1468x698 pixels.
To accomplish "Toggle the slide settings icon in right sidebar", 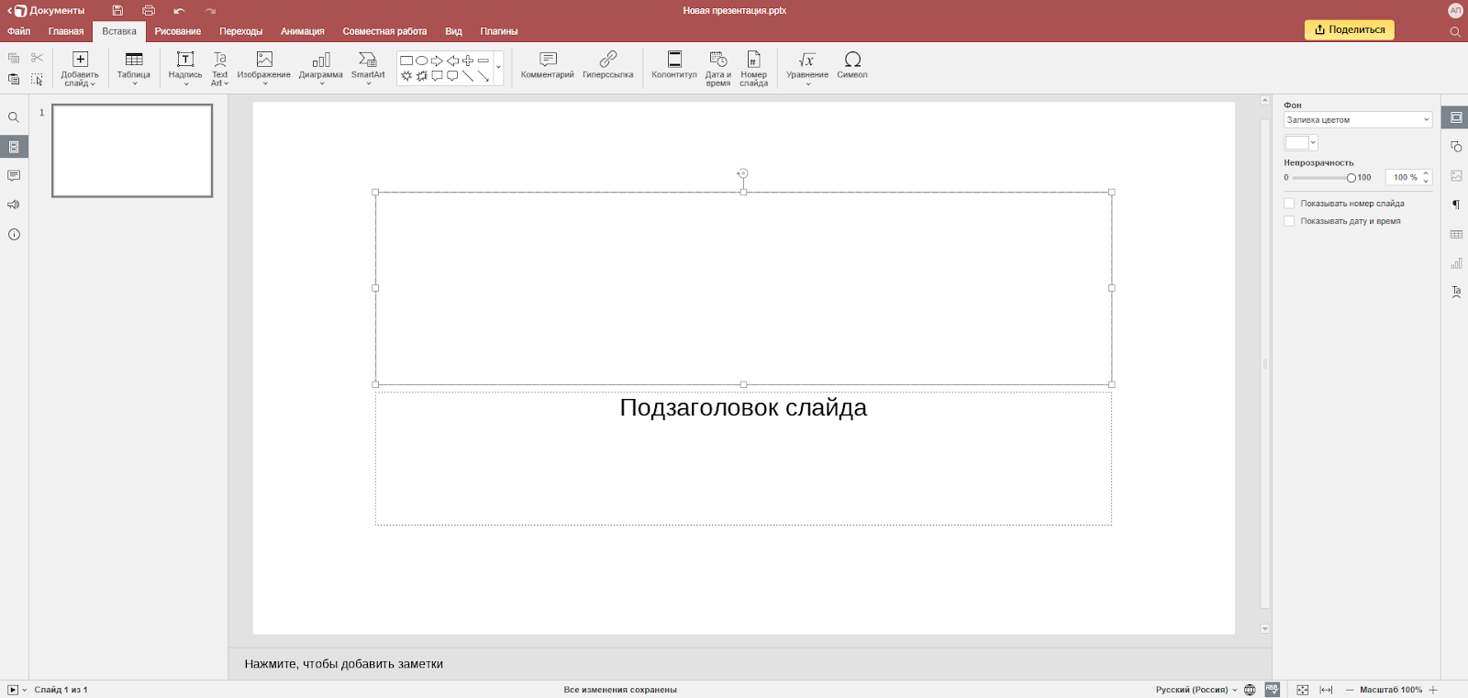I will (x=1456, y=117).
